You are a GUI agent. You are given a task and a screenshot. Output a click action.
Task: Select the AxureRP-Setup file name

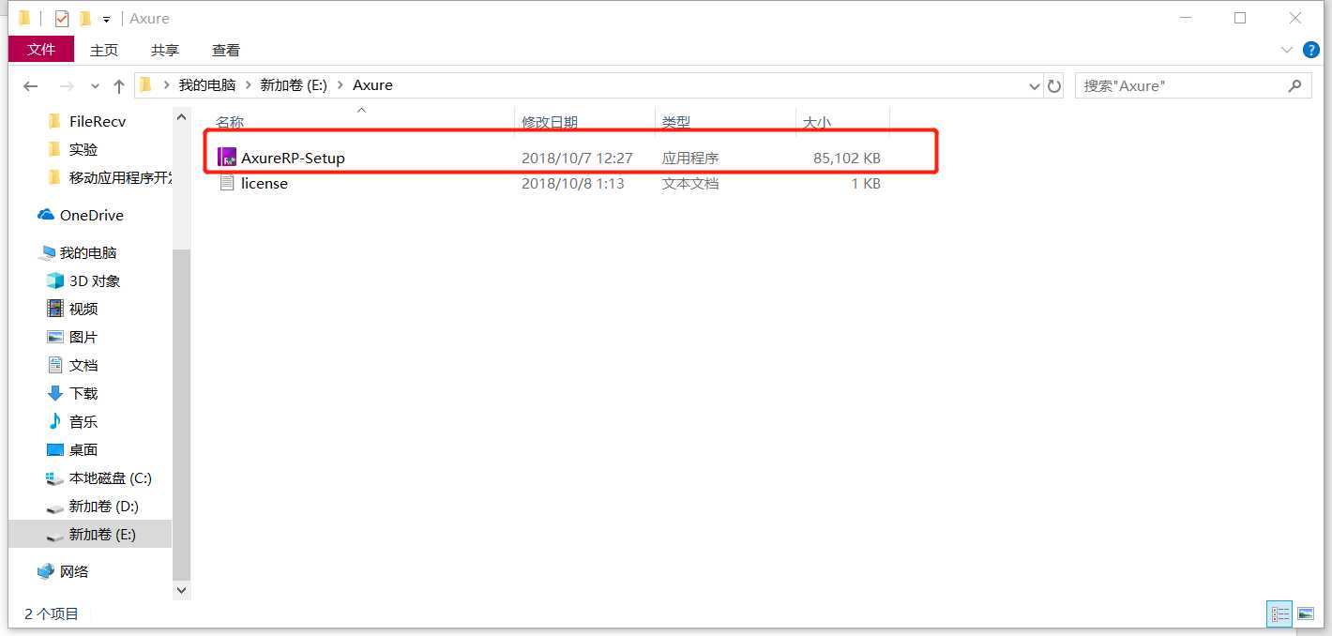point(293,158)
